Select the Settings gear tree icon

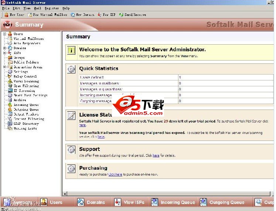click(10, 72)
